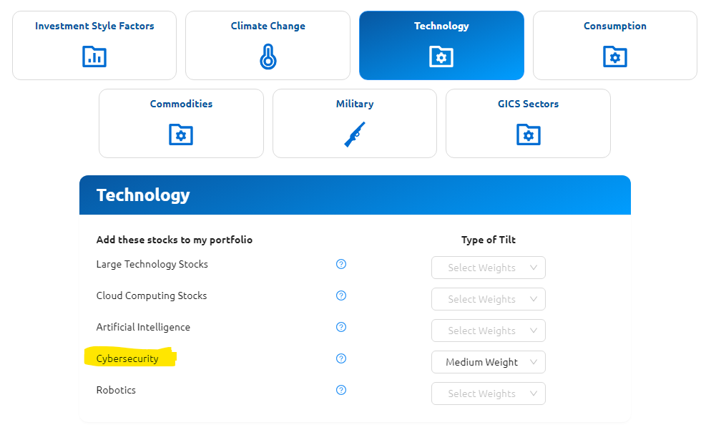Select the highlighted Cybersecurity label
The height and width of the screenshot is (440, 706).
tap(128, 358)
